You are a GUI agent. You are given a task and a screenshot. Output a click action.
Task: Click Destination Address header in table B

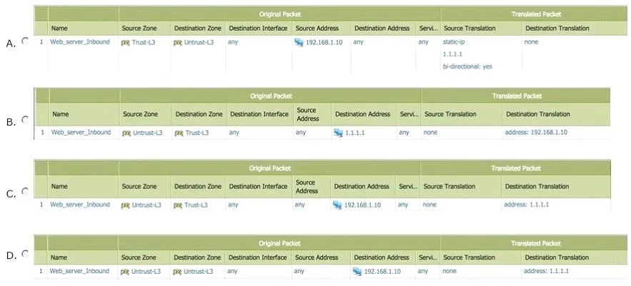(x=362, y=114)
